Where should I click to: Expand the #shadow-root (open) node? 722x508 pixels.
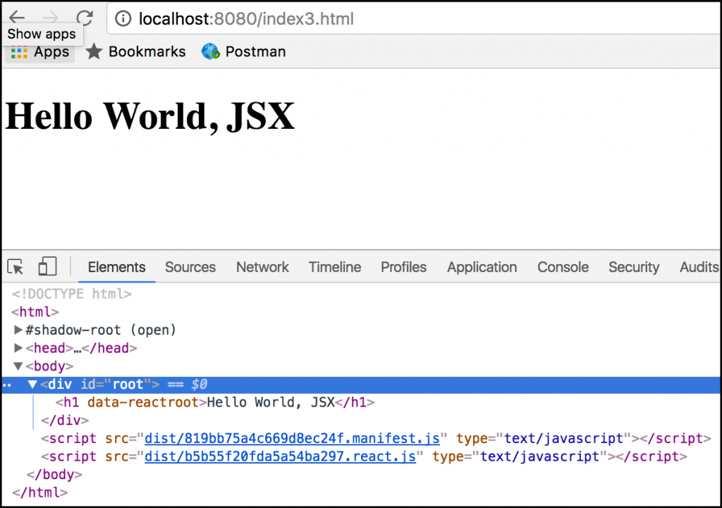[18, 330]
